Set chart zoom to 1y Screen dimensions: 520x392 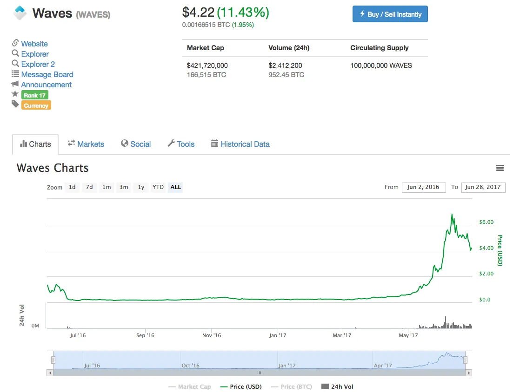pos(141,187)
